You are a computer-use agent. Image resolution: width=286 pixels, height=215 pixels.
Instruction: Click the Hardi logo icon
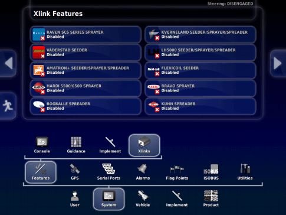39,88
